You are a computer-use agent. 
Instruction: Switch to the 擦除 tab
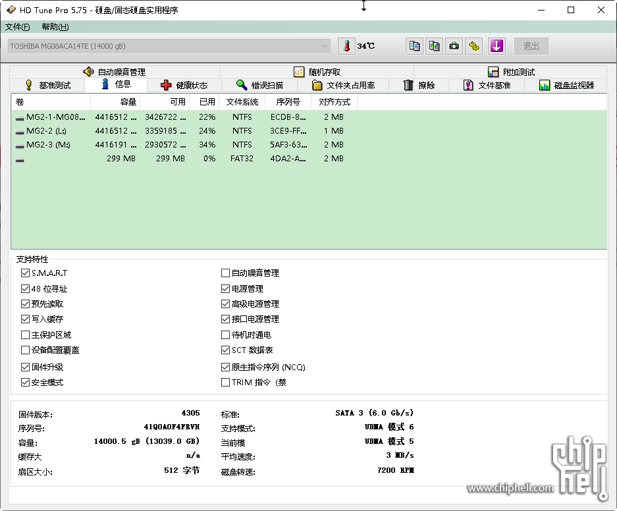[419, 85]
